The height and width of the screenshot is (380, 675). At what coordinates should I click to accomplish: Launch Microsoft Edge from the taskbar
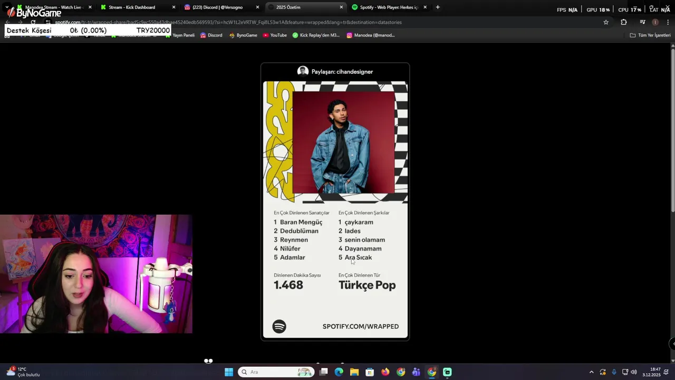(339, 372)
